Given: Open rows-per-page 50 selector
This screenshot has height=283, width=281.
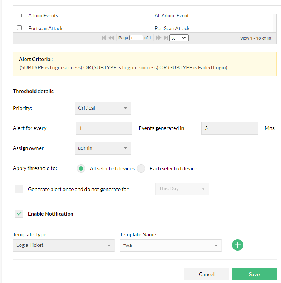Looking at the screenshot, I should click(179, 38).
